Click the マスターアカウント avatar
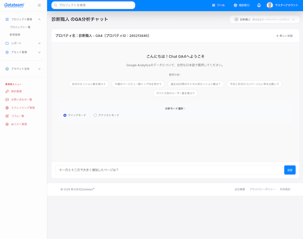Viewport: 303px width, 239px height. tap(270, 5)
